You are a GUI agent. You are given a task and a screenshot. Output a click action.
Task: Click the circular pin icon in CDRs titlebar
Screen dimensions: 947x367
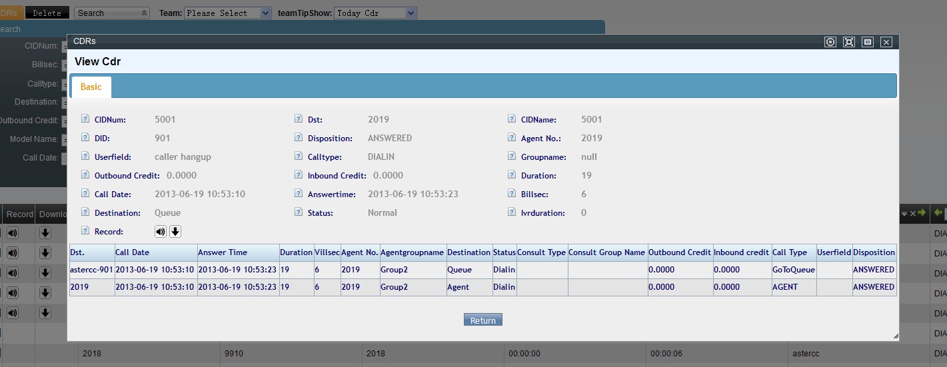point(830,42)
